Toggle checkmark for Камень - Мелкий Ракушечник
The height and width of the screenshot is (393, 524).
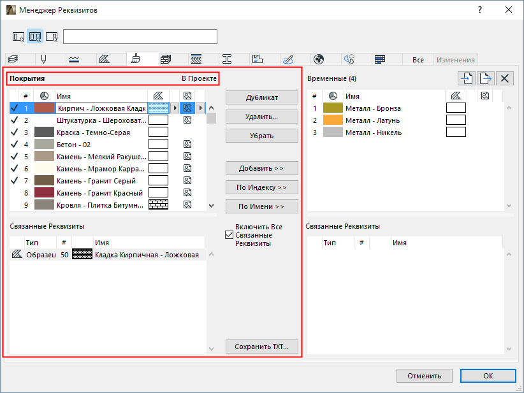[15, 156]
